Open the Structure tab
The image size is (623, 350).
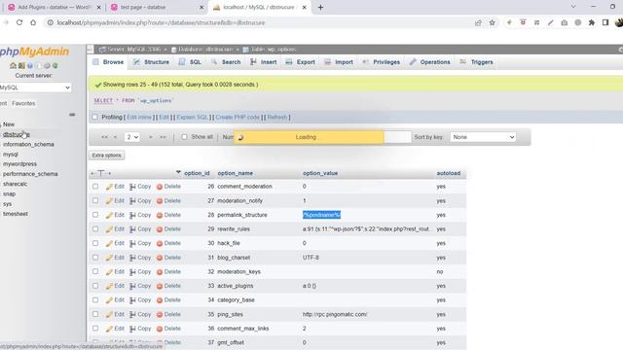pyautogui.click(x=152, y=62)
